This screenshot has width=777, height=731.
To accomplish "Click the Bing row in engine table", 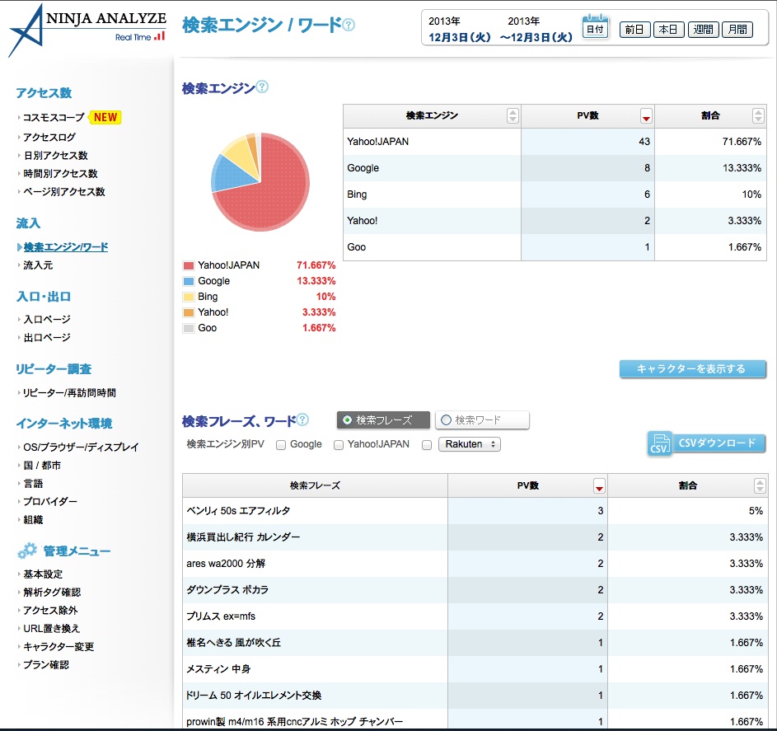I will (555, 194).
